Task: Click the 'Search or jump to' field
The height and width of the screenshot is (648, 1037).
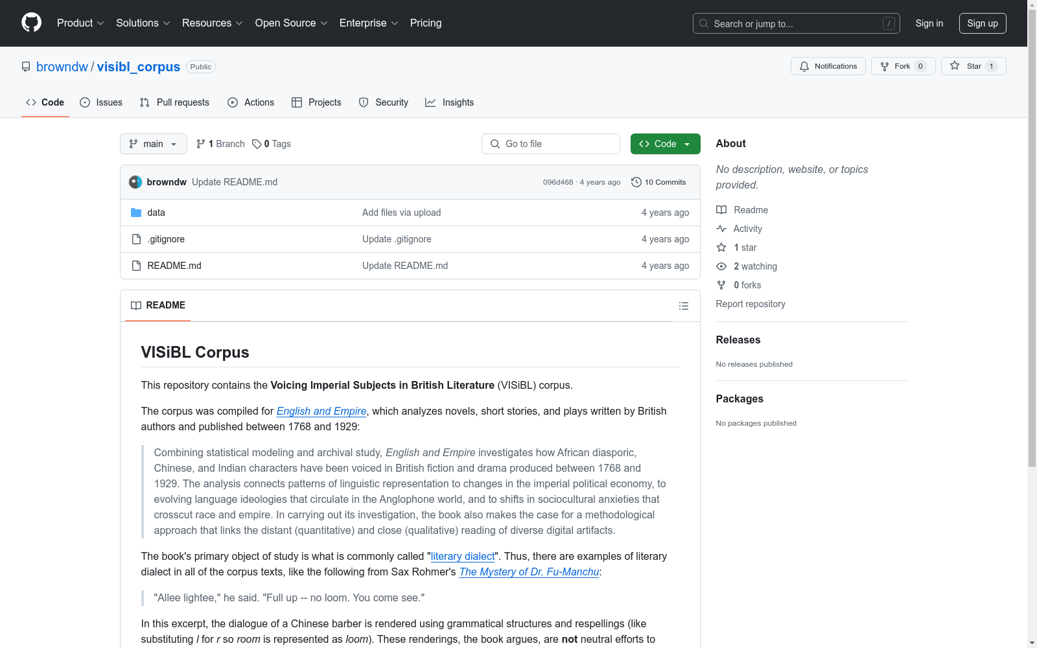Action: 797,23
